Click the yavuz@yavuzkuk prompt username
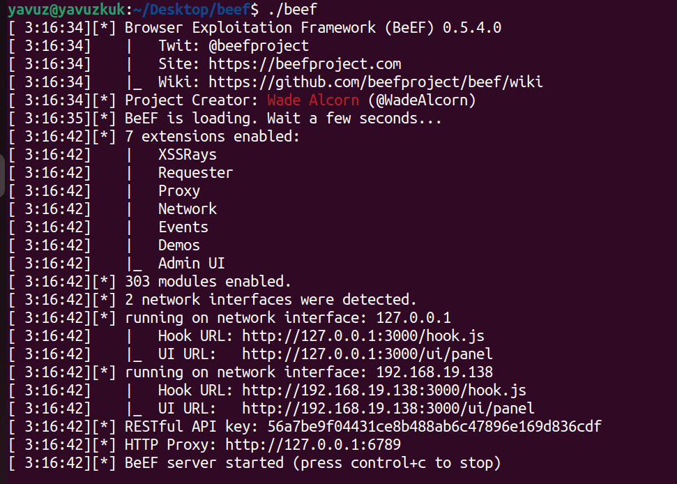The width and height of the screenshot is (677, 484). pos(66,10)
